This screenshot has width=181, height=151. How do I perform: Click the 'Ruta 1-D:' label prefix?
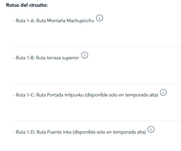tap(26, 132)
